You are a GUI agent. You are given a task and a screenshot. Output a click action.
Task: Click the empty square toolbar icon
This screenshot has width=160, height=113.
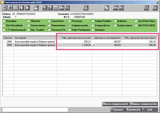[10, 8]
